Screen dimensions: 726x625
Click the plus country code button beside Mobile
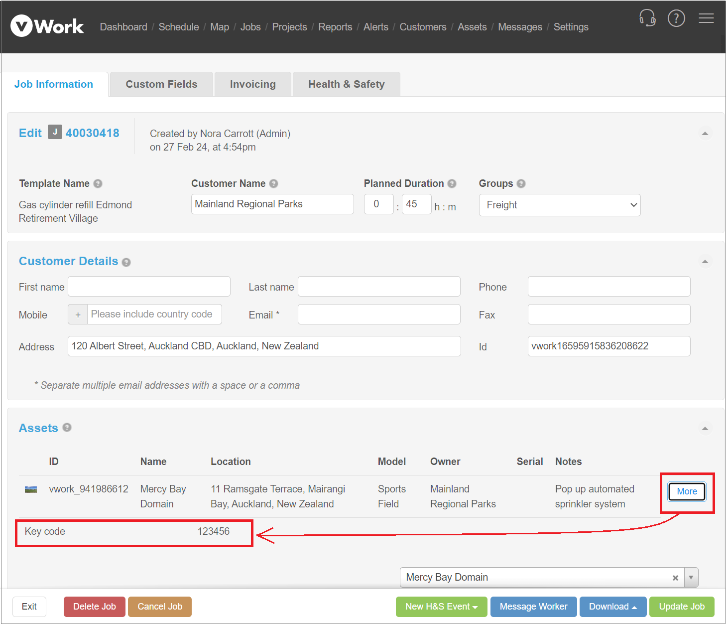pos(78,314)
